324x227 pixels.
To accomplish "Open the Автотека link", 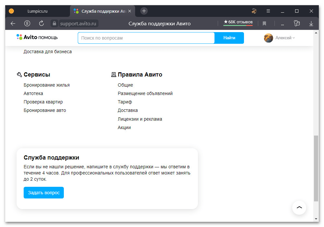I will point(33,93).
